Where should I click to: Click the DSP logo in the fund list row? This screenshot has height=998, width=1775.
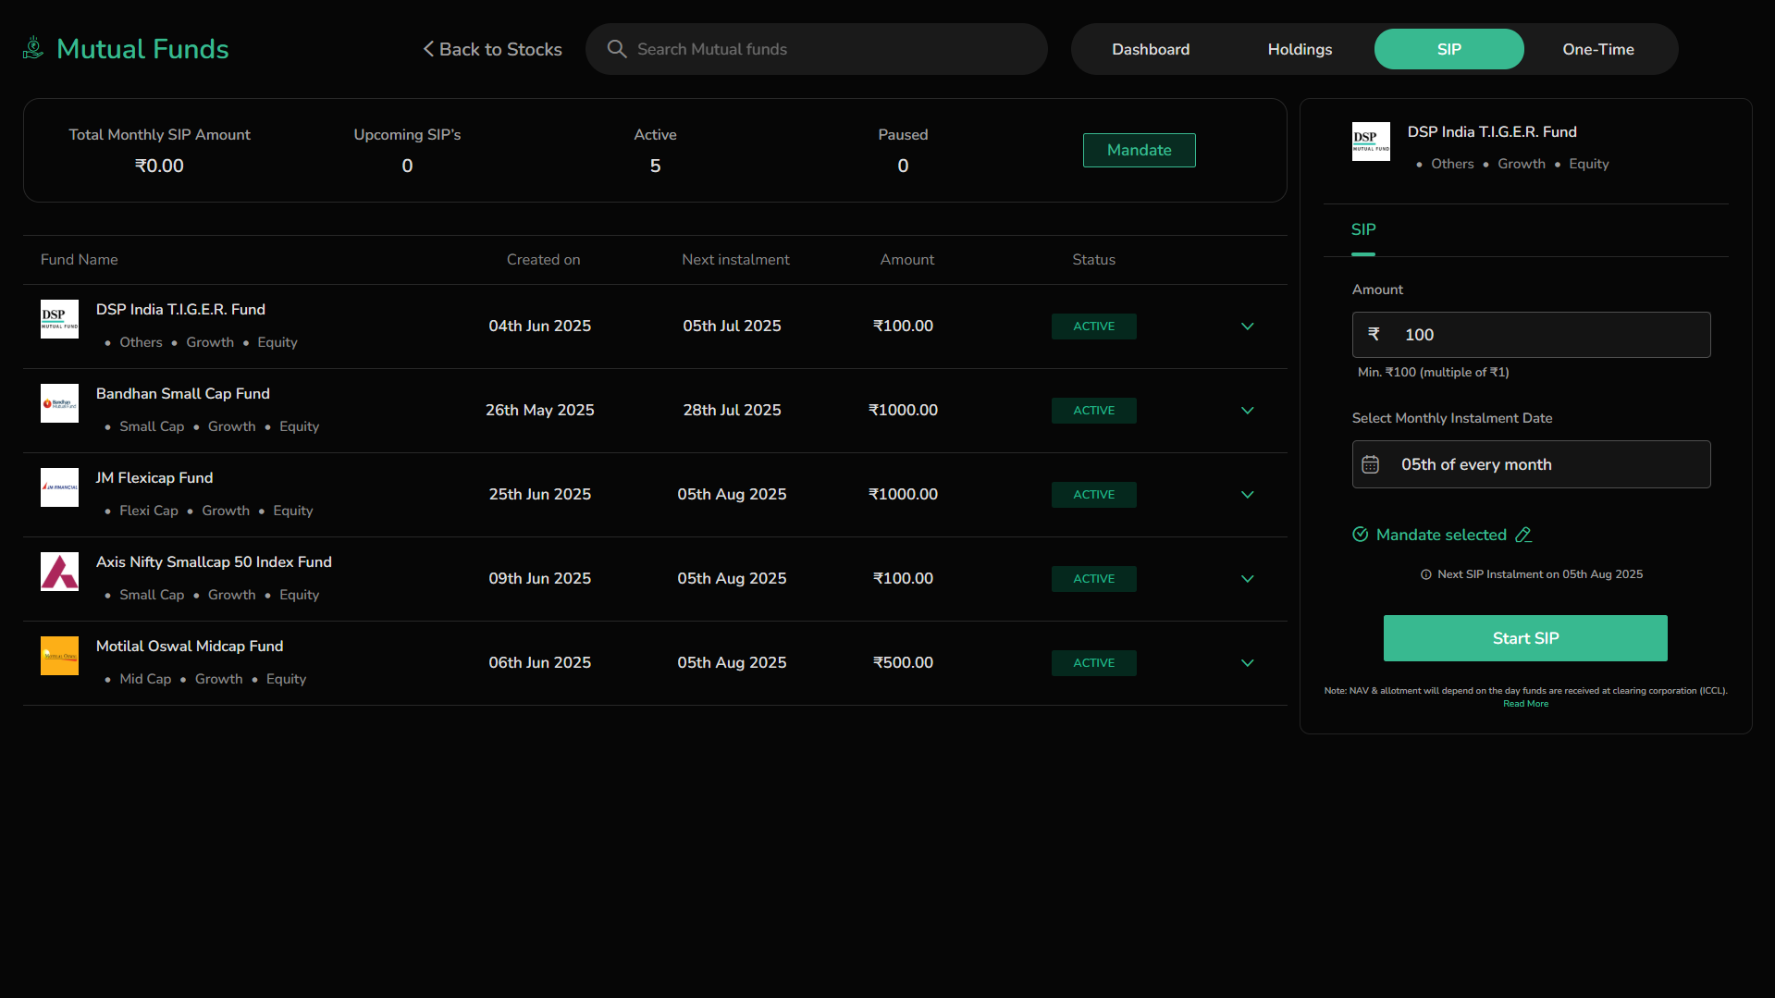[x=59, y=319]
